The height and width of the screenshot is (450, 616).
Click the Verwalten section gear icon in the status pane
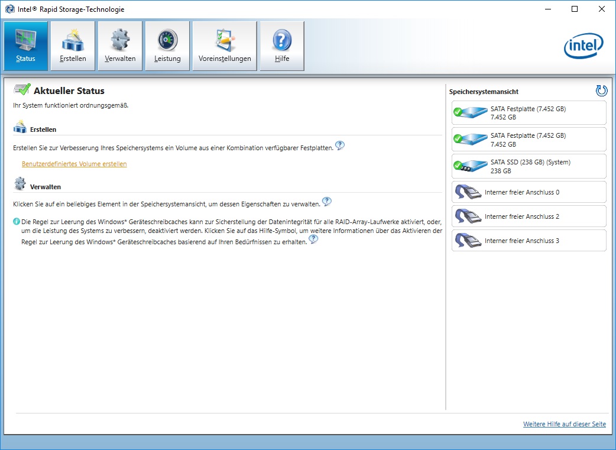pyautogui.click(x=20, y=184)
